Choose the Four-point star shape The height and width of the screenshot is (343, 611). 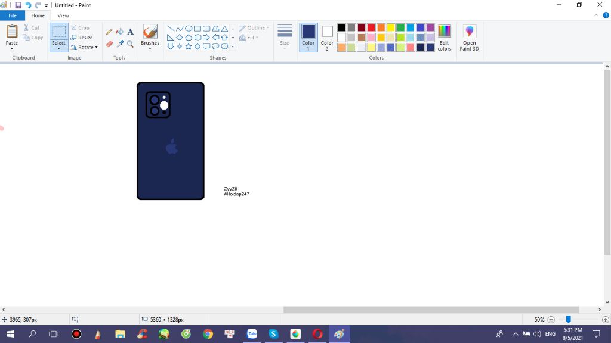pos(179,46)
